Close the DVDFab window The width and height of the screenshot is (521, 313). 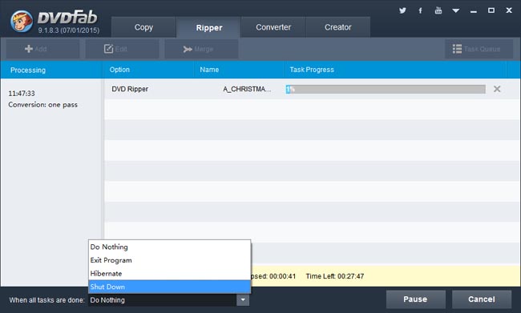509,10
